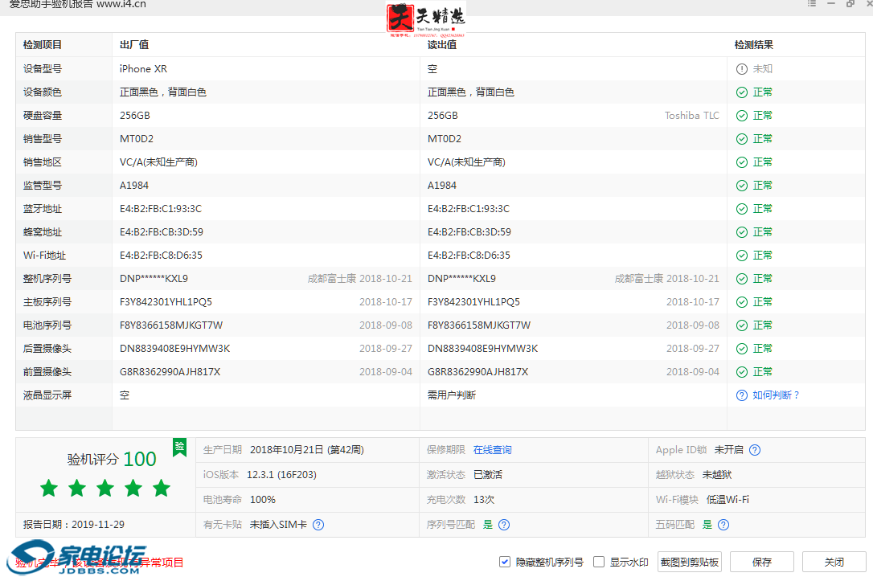Click the 需用户判断 text in 液晶显示屏 row

pyautogui.click(x=452, y=395)
